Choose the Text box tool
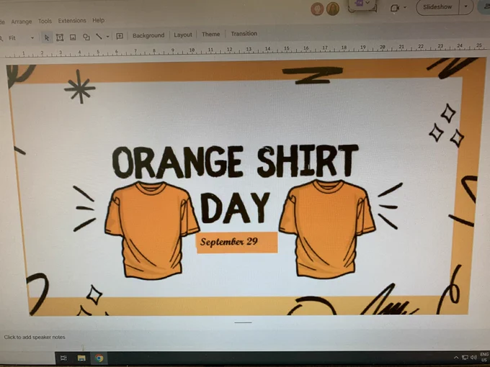490x367 pixels. (60, 37)
